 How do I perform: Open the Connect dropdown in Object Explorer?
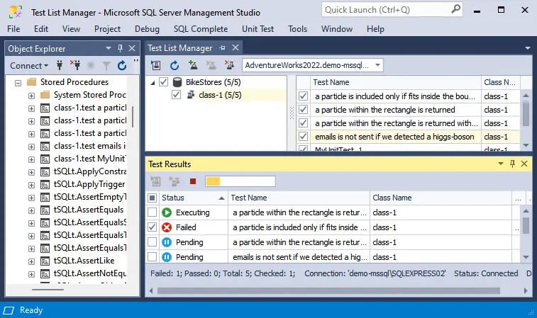[x=29, y=65]
